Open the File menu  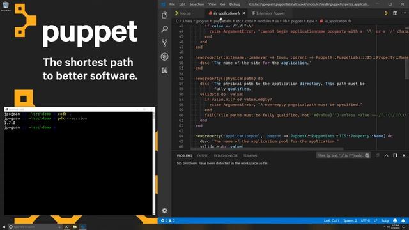point(172,4)
